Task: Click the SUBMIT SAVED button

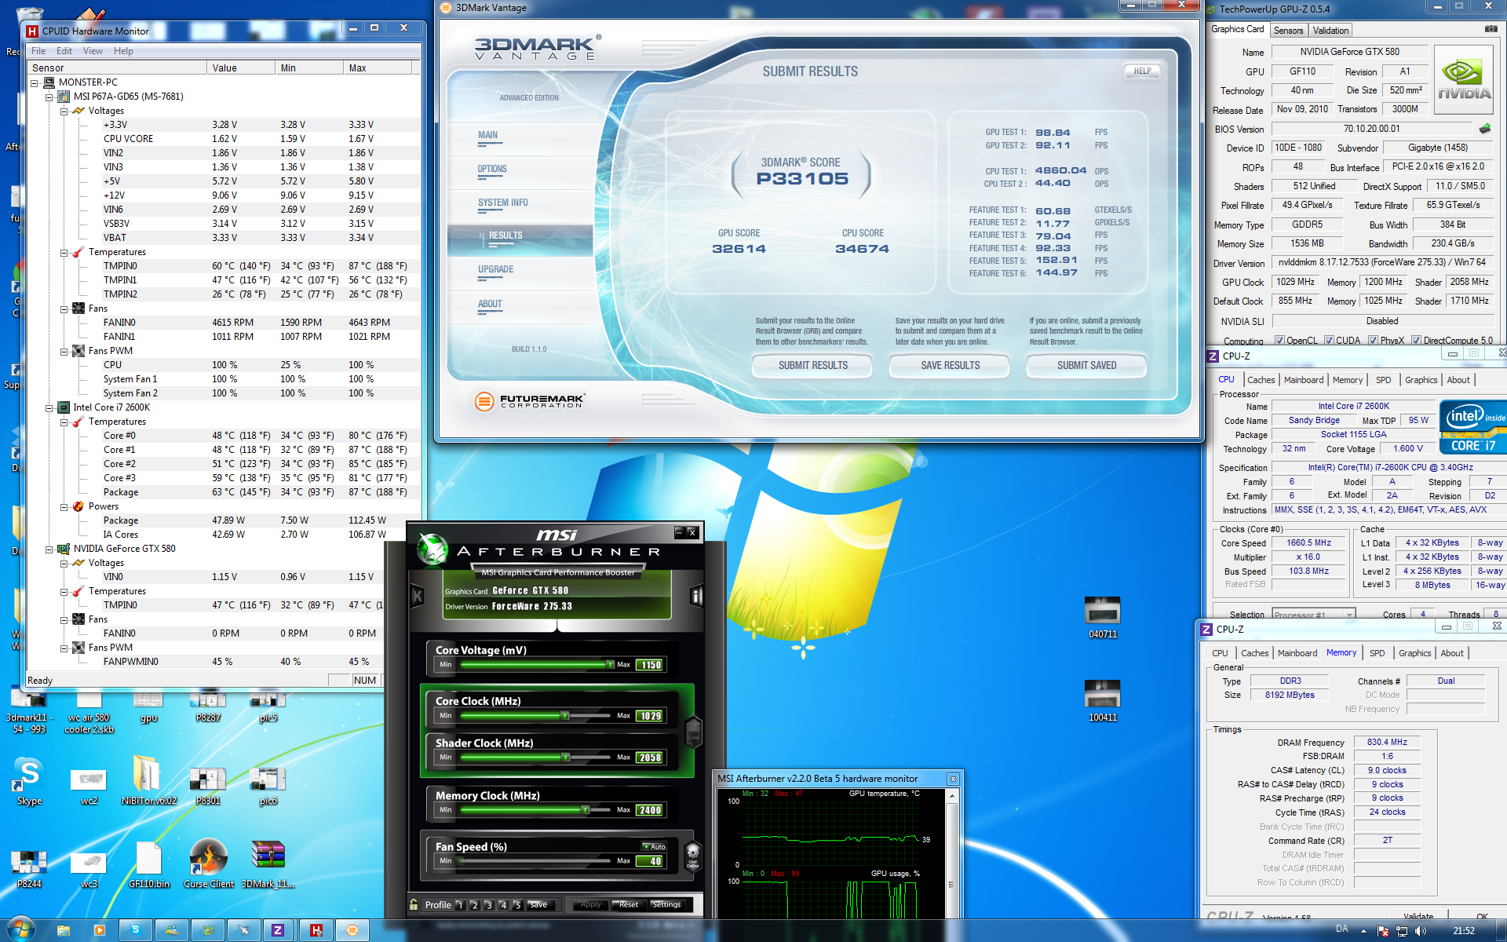Action: click(1086, 365)
